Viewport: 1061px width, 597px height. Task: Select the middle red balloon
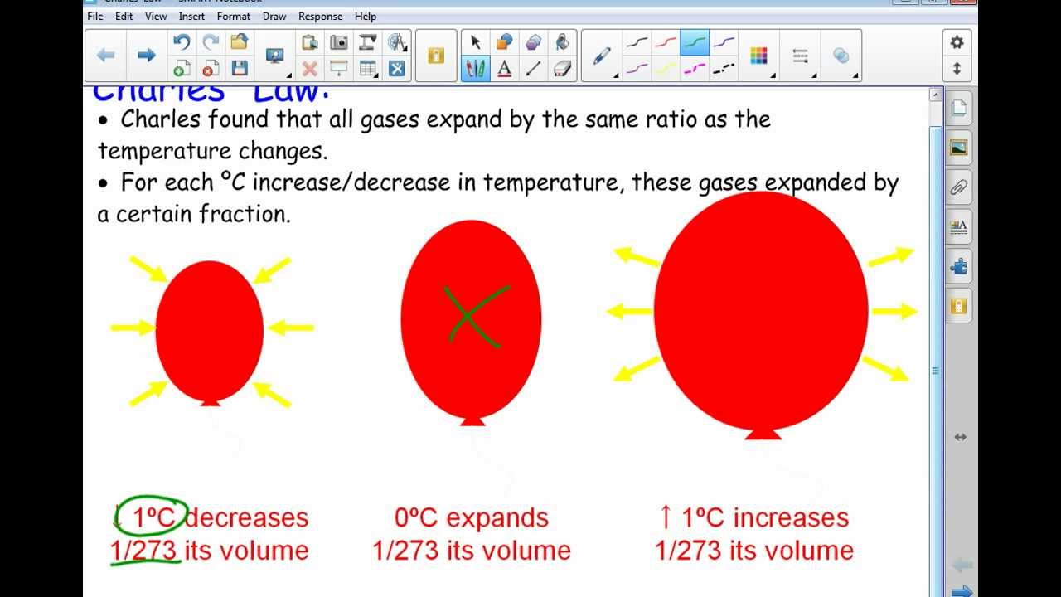coord(471,323)
